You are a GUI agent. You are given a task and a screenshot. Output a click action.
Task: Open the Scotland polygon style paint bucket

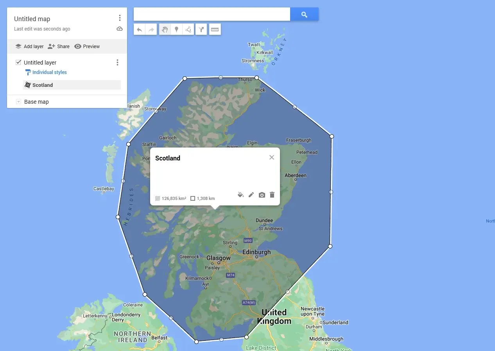241,194
